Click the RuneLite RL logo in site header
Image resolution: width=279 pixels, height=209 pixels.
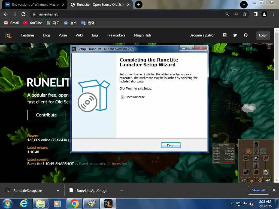click(8, 35)
